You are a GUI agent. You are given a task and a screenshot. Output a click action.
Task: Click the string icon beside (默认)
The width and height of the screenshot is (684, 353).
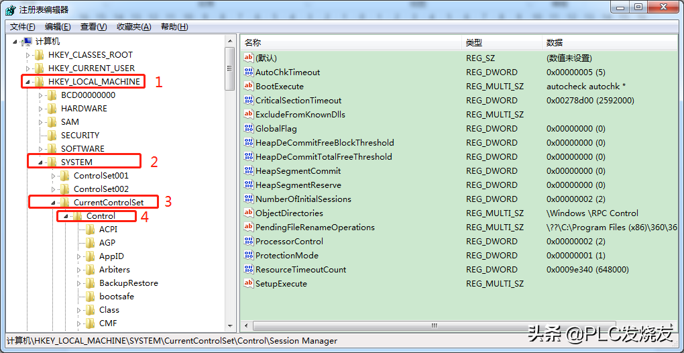tap(249, 58)
